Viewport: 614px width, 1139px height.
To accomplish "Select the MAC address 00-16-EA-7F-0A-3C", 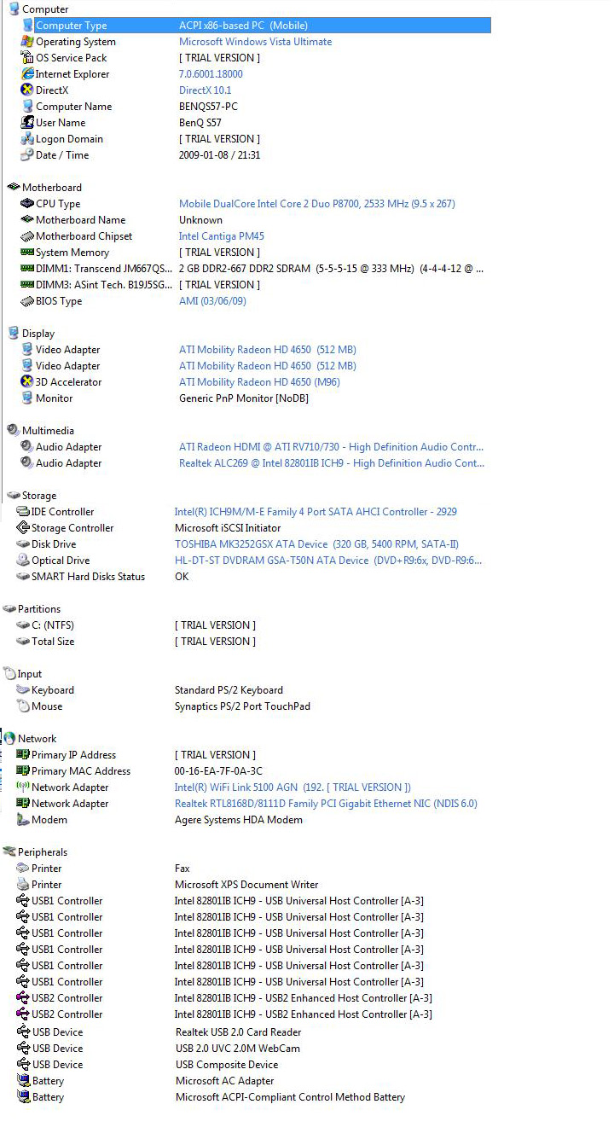I will pyautogui.click(x=218, y=771).
